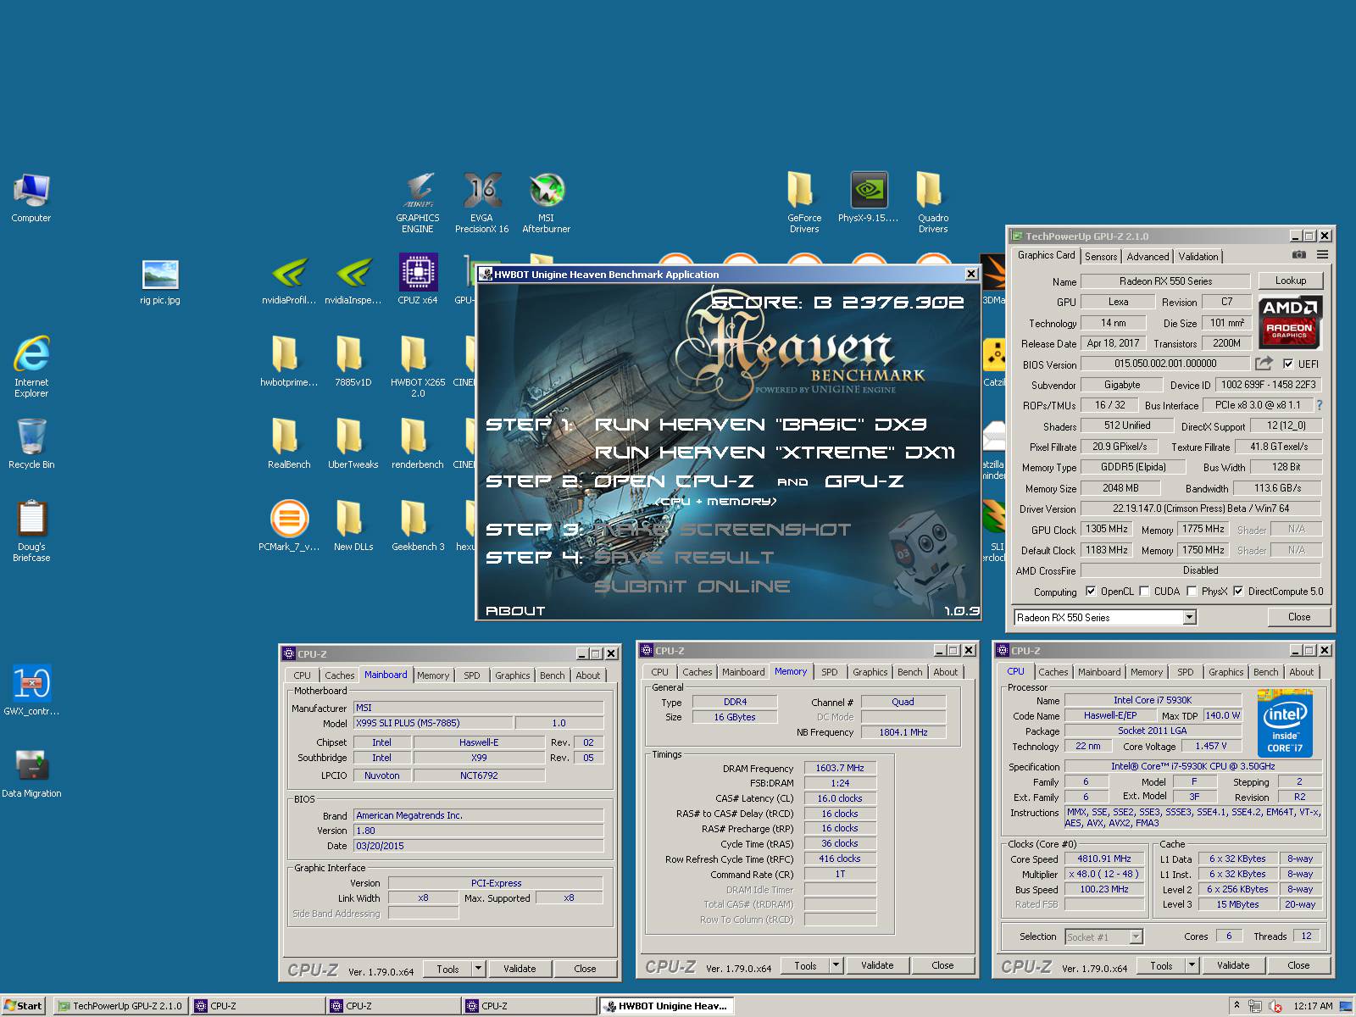This screenshot has width=1356, height=1017.
Task: Open the rig pic.jpg image file
Action: pyautogui.click(x=160, y=282)
